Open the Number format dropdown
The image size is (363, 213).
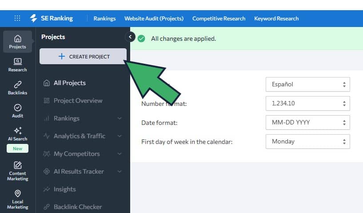click(307, 104)
